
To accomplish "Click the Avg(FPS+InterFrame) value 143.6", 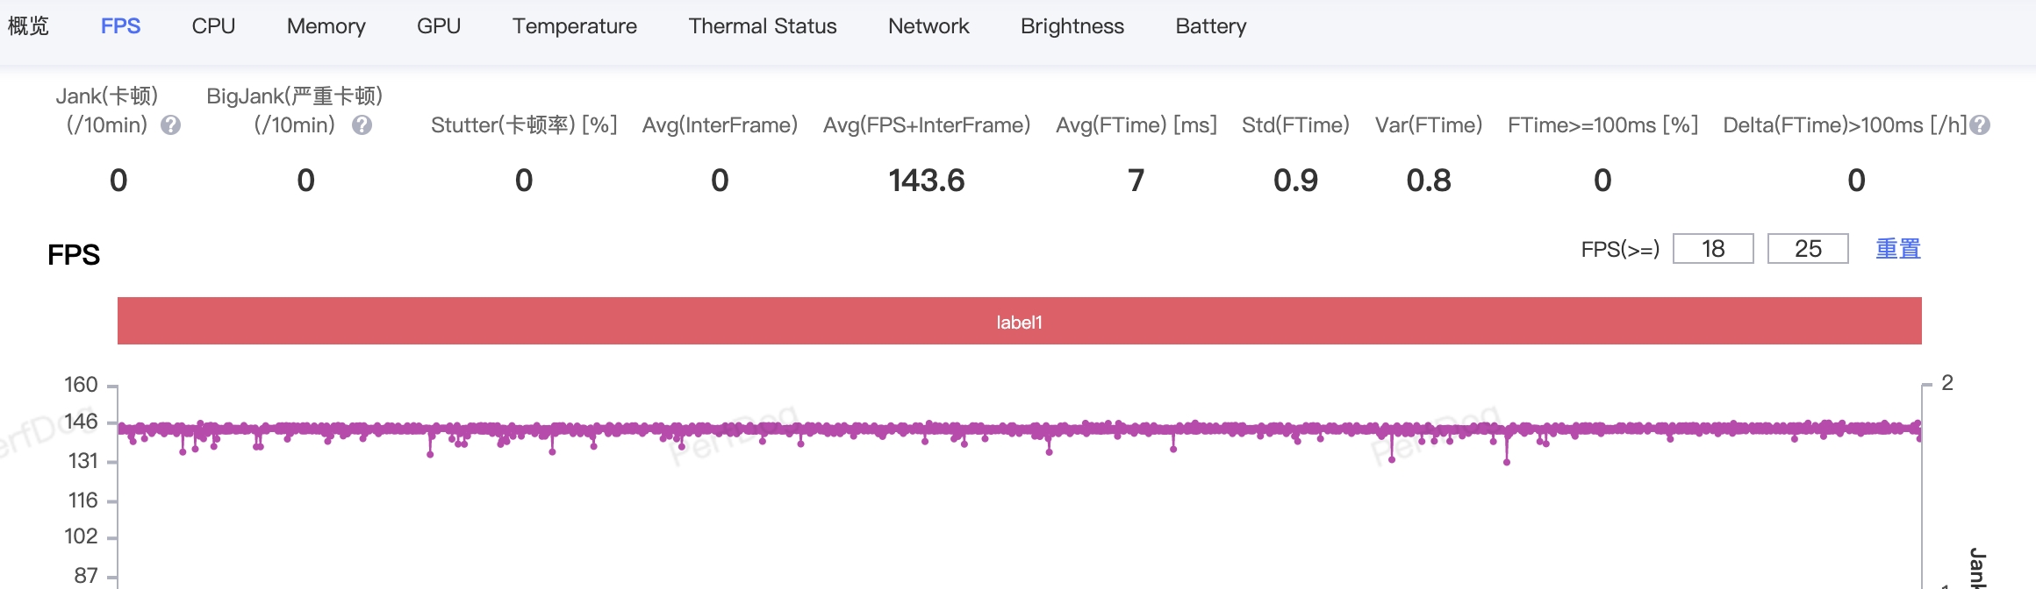I will click(927, 181).
